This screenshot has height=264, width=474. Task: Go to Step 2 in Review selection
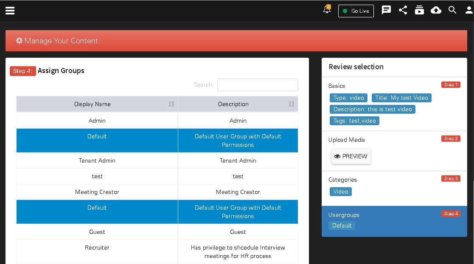click(x=451, y=138)
